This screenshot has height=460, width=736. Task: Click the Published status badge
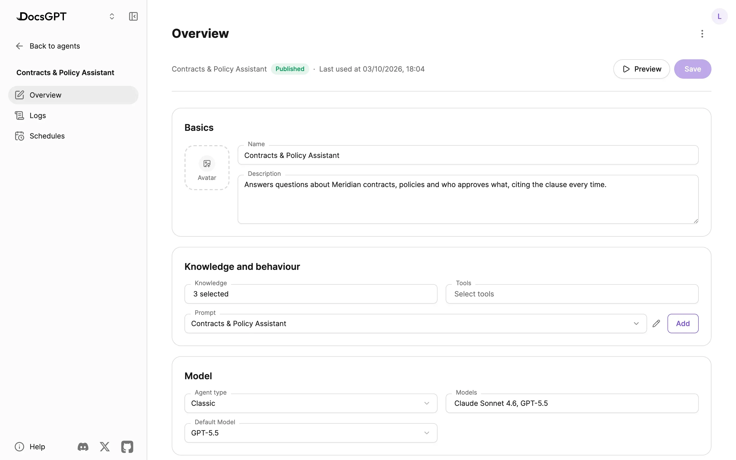coord(290,69)
